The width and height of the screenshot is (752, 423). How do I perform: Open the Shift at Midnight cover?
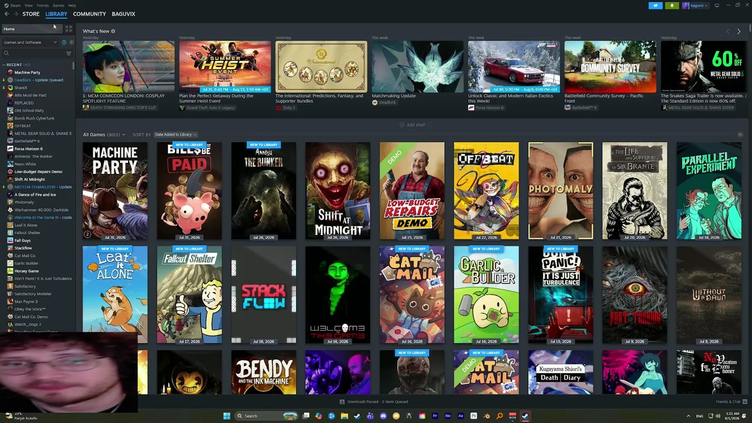click(338, 191)
